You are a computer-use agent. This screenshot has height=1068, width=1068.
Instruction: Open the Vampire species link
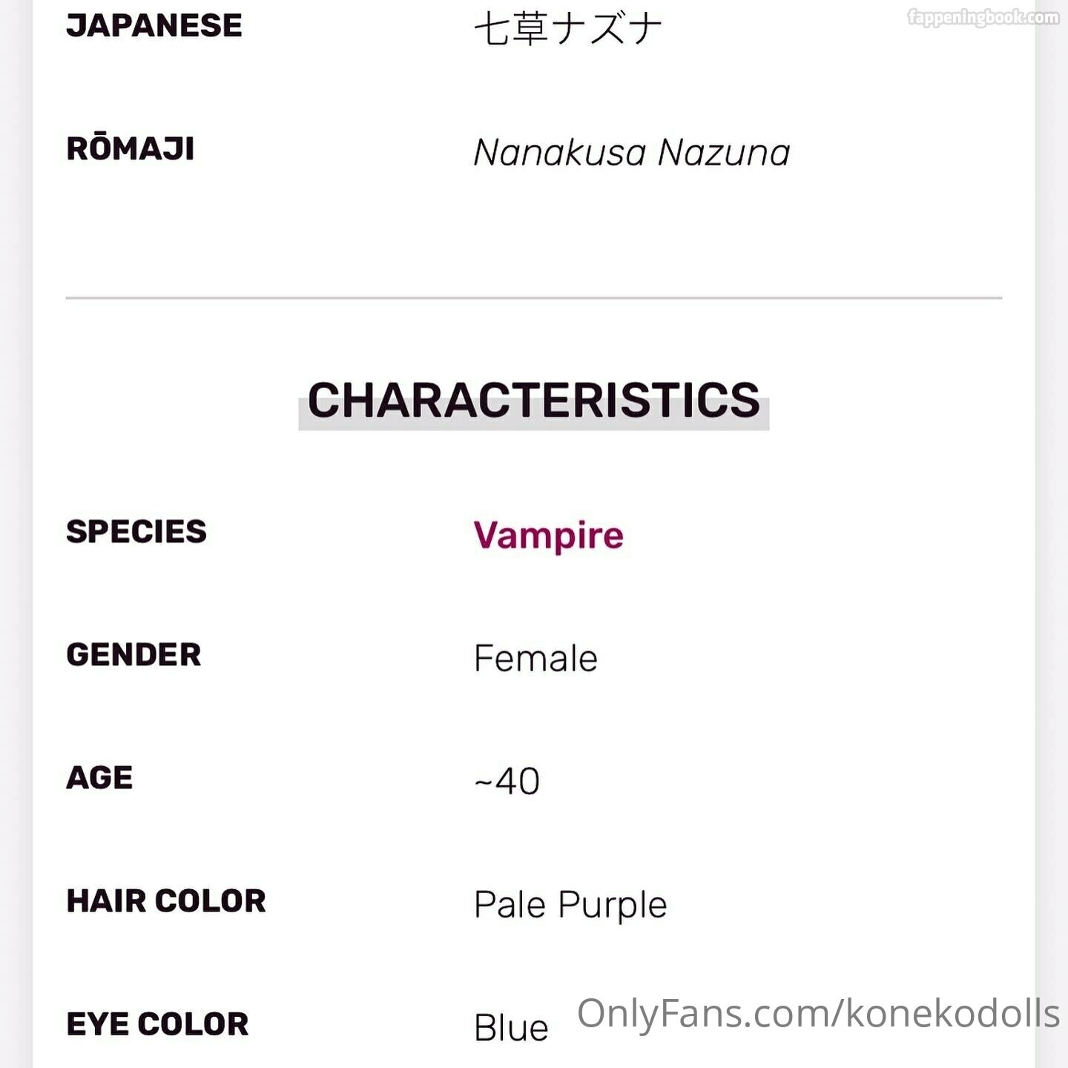coord(548,535)
